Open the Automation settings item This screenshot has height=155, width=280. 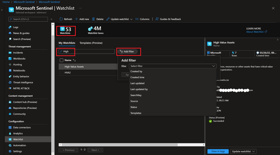coord(20,145)
